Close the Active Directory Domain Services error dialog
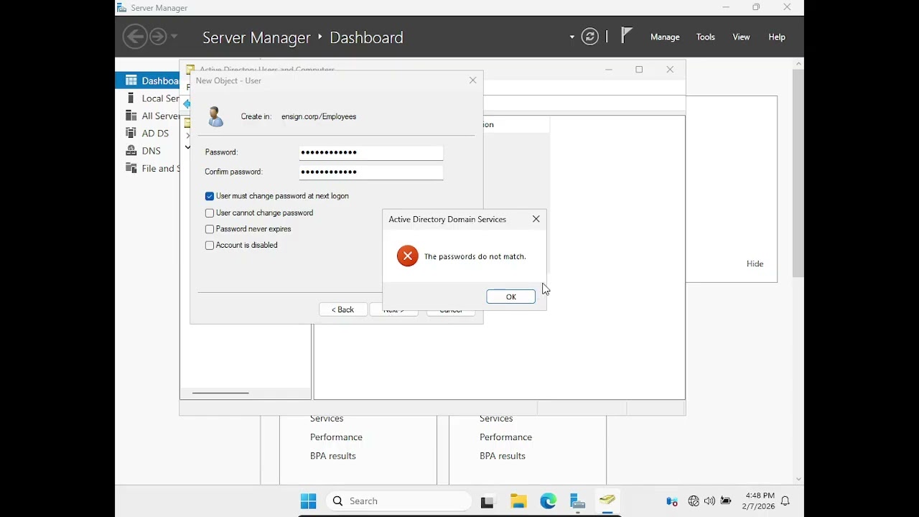This screenshot has height=517, width=919. pyautogui.click(x=536, y=219)
